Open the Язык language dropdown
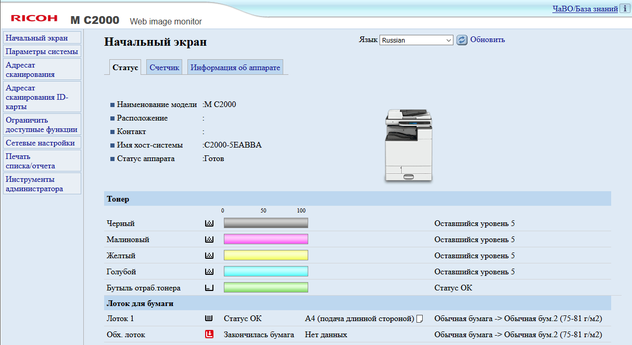This screenshot has width=632, height=345. [x=416, y=40]
